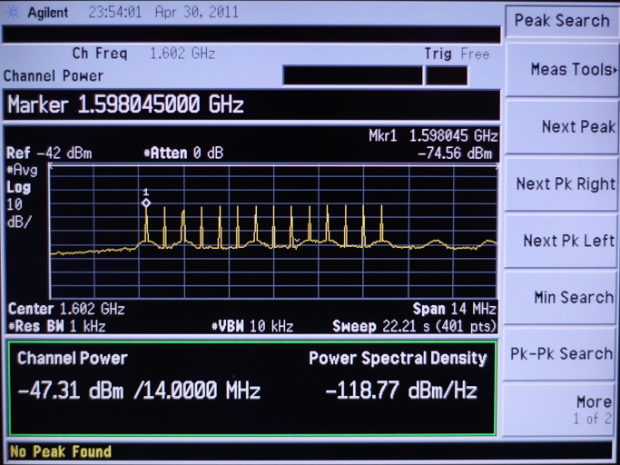
Task: Select the Next Peak softkey
Action: point(563,127)
